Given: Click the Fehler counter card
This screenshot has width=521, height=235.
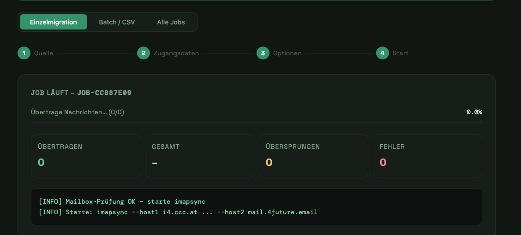Looking at the screenshot, I should [427, 156].
